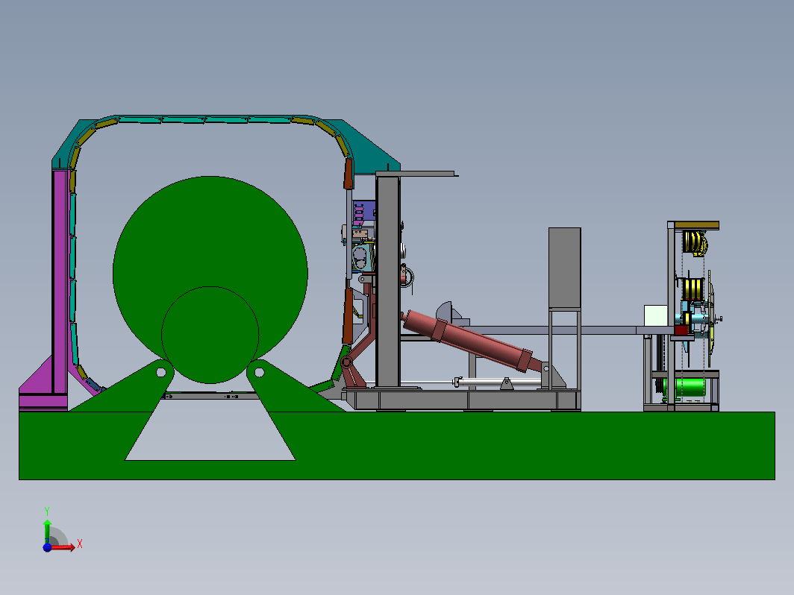
Task: Select the small dark red block on the beam end
Action: [681, 330]
